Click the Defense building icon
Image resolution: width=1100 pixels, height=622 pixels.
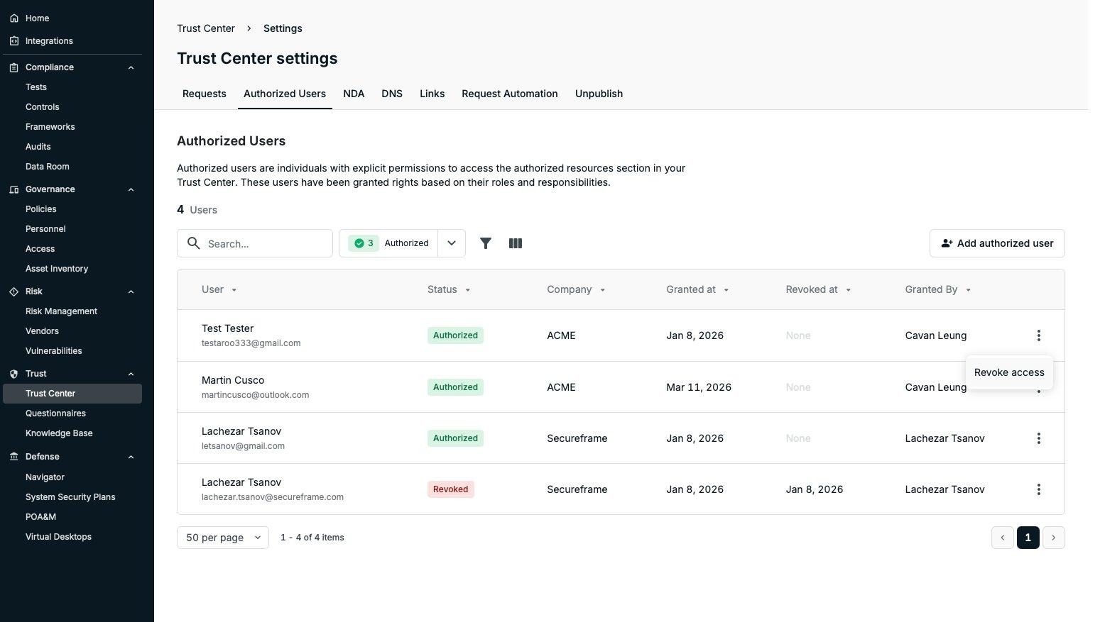pos(14,457)
